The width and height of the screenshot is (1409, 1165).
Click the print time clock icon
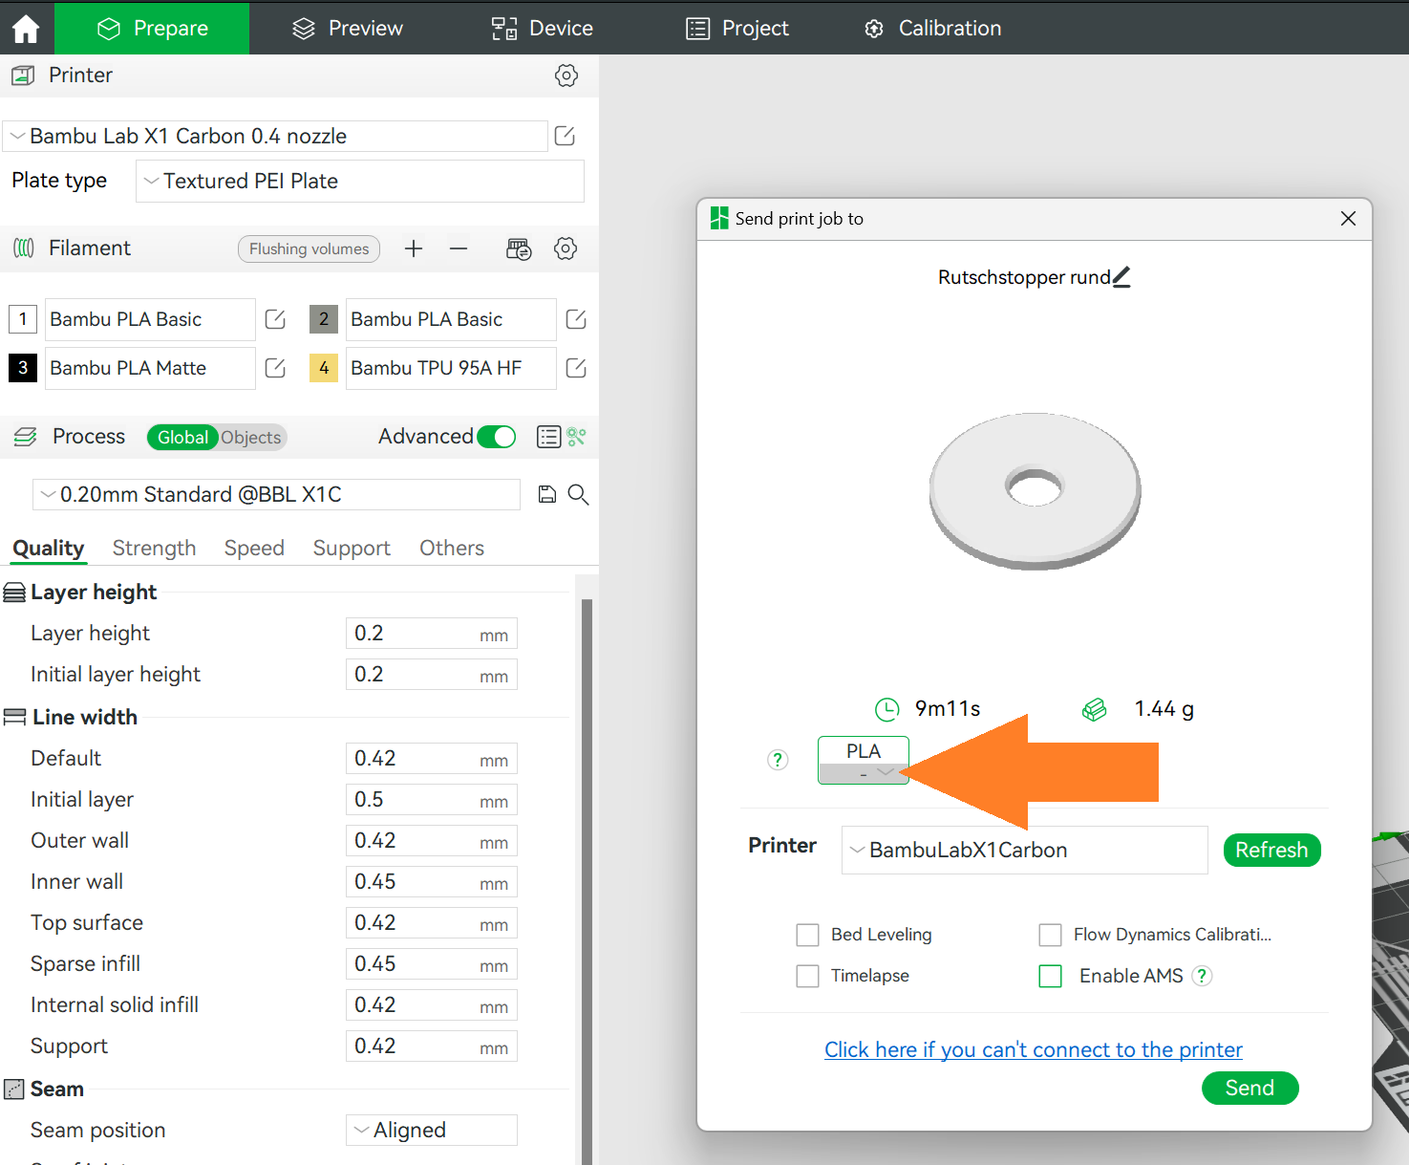(887, 709)
